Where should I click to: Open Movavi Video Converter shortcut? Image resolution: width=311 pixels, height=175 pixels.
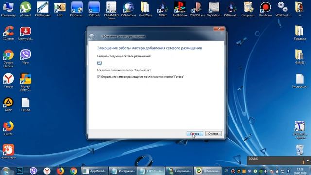(x=25, y=82)
